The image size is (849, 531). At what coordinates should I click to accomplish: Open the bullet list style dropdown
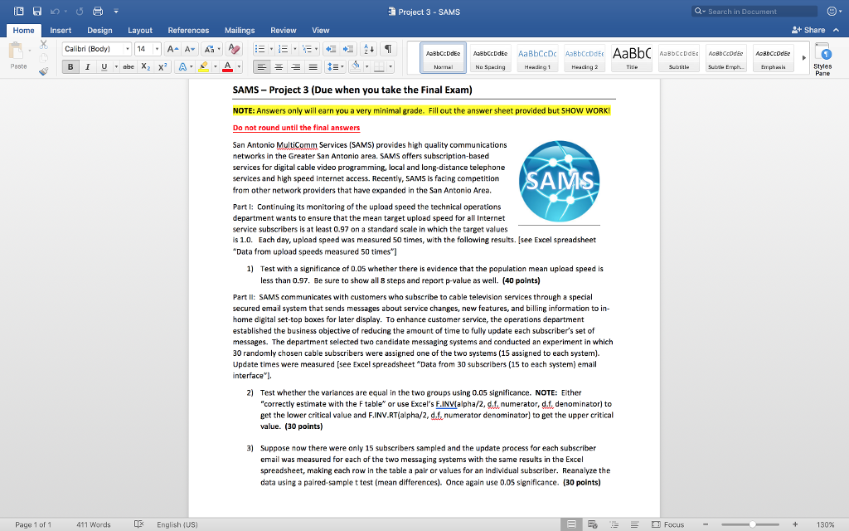click(x=271, y=49)
